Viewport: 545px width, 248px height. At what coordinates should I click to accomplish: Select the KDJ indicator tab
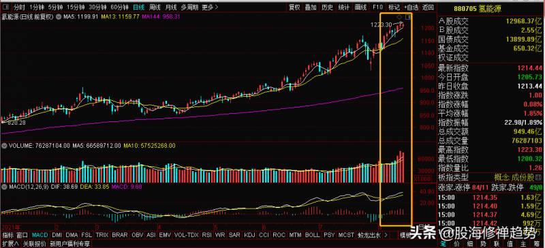click(x=249, y=235)
